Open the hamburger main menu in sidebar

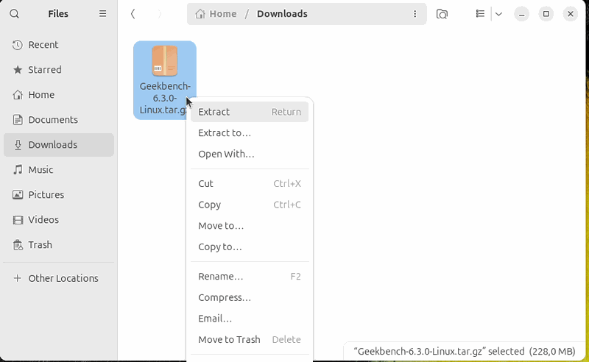(102, 14)
